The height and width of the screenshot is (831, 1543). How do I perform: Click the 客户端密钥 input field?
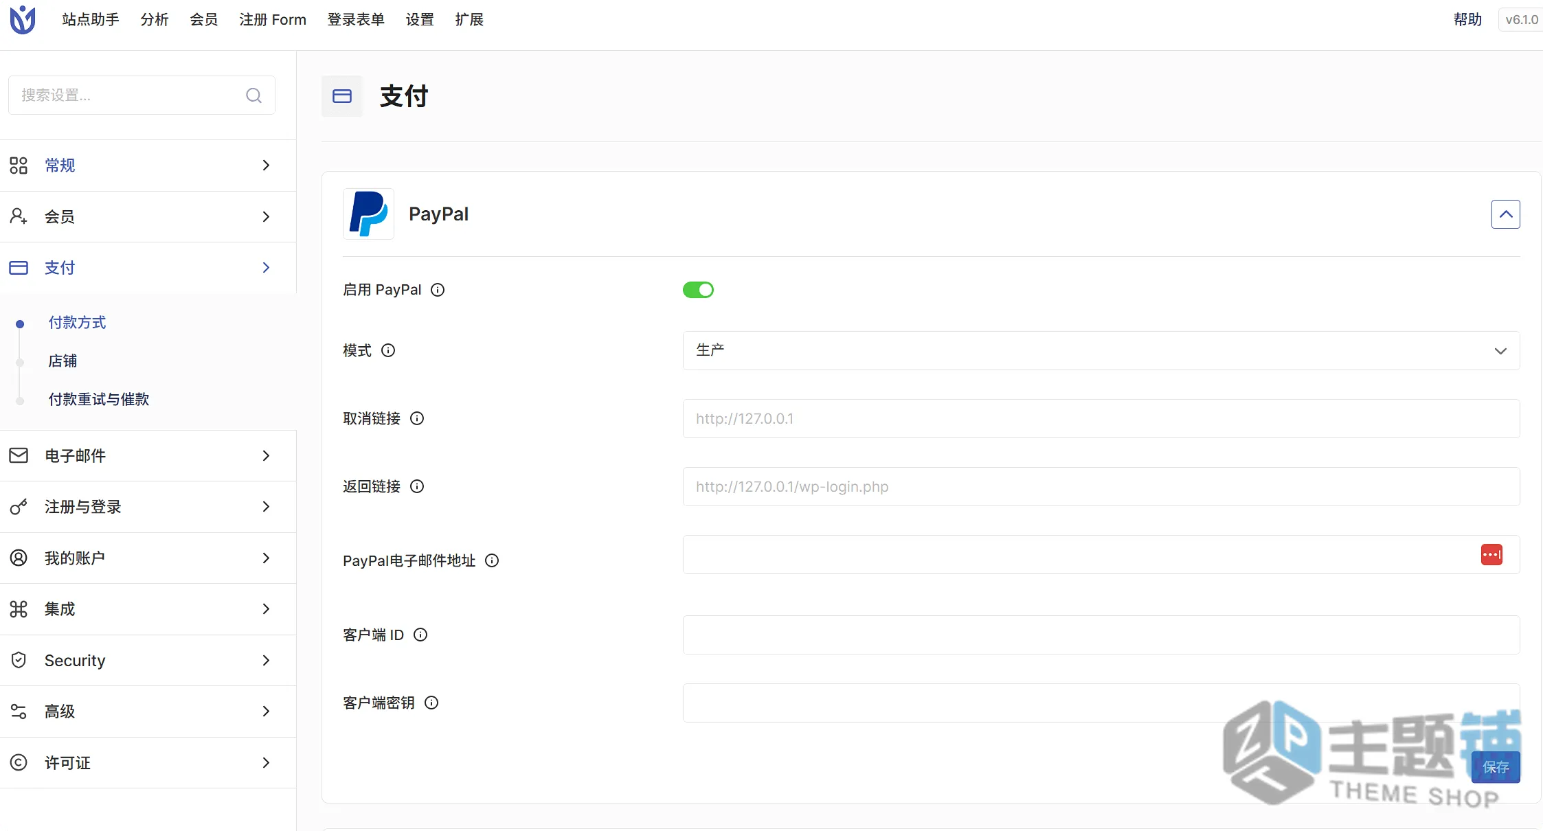[x=1101, y=703]
